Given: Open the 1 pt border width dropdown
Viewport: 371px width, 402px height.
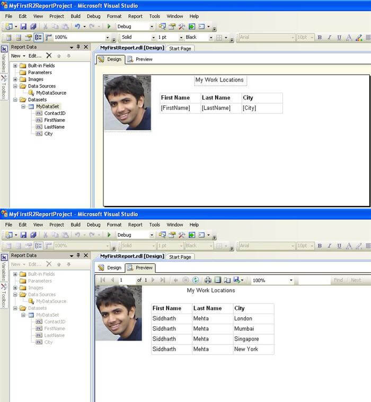Looking at the screenshot, I should coord(181,38).
